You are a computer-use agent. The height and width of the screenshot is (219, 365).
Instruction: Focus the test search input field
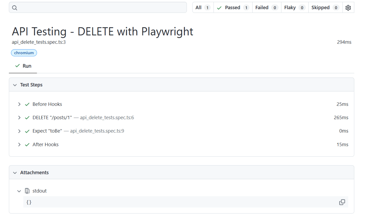pyautogui.click(x=100, y=8)
